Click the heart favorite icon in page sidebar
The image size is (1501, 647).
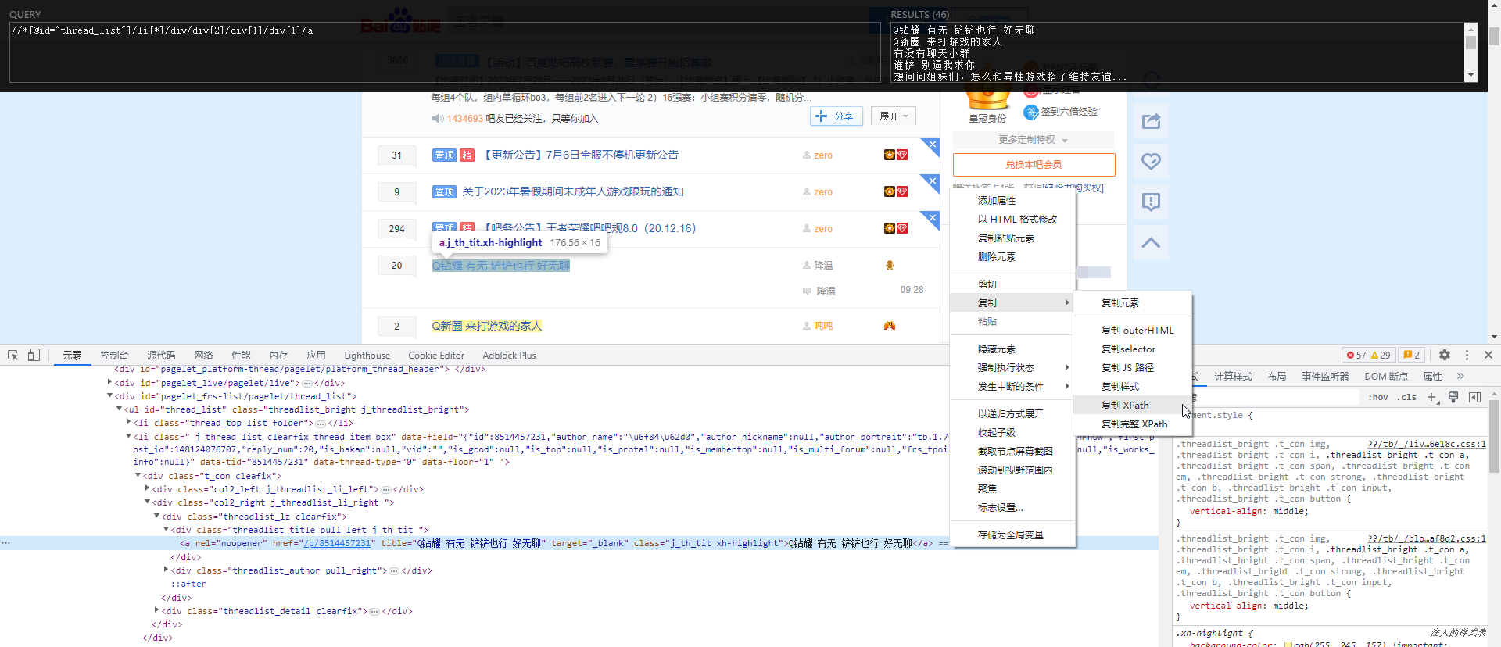(x=1151, y=162)
